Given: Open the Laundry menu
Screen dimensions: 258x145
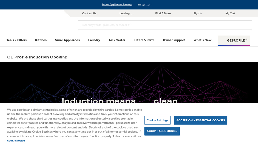Looking at the screenshot, I should click(x=94, y=40).
